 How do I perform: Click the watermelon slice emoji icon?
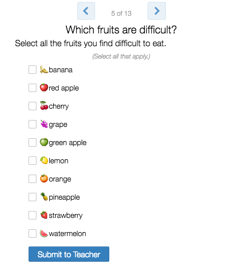(44, 233)
